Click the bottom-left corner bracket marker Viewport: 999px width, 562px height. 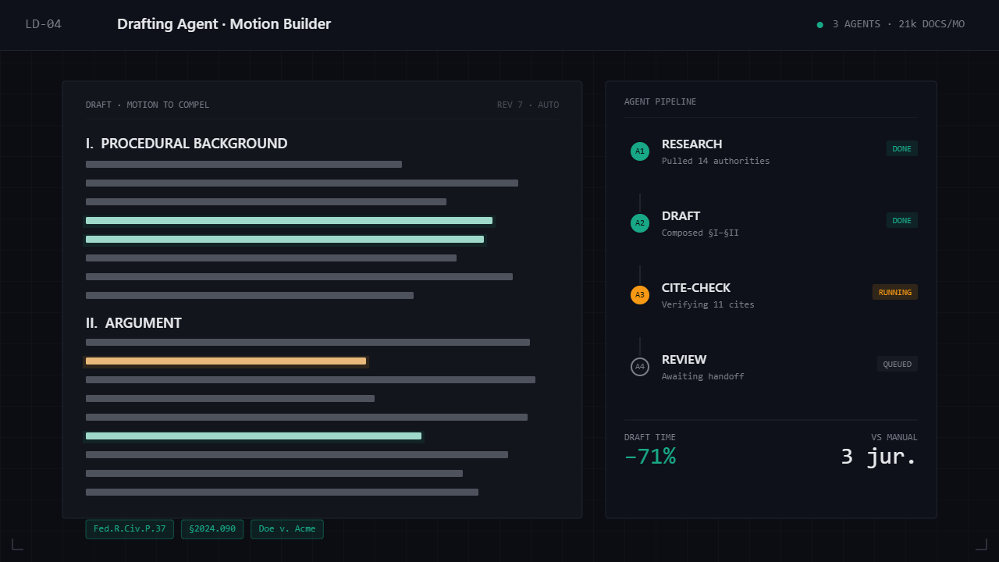pyautogui.click(x=17, y=544)
